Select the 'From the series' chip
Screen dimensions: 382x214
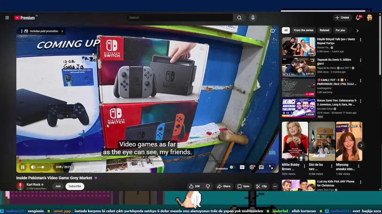[x=304, y=30]
